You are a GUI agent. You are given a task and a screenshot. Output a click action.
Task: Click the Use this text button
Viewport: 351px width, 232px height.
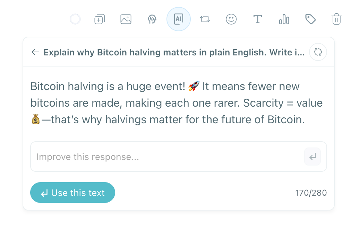(x=72, y=192)
